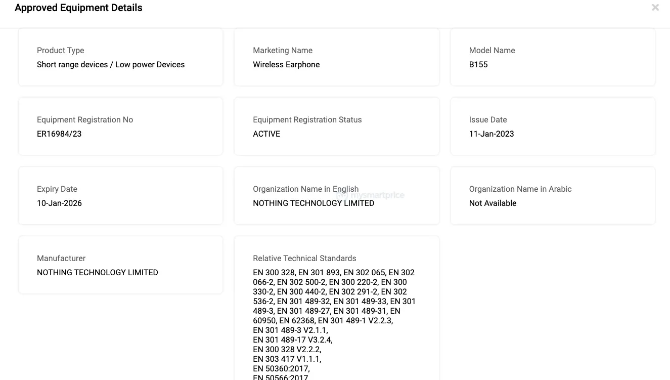Close the Approved Equipment Details dialog
Screen dimensions: 670x380
point(655,8)
